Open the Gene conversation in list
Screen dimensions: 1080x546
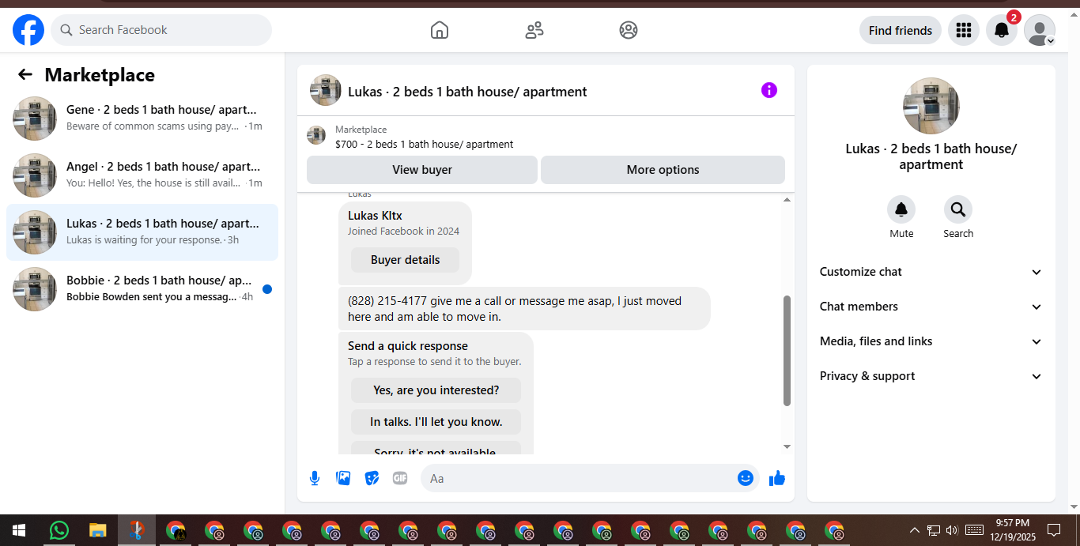[x=142, y=119]
